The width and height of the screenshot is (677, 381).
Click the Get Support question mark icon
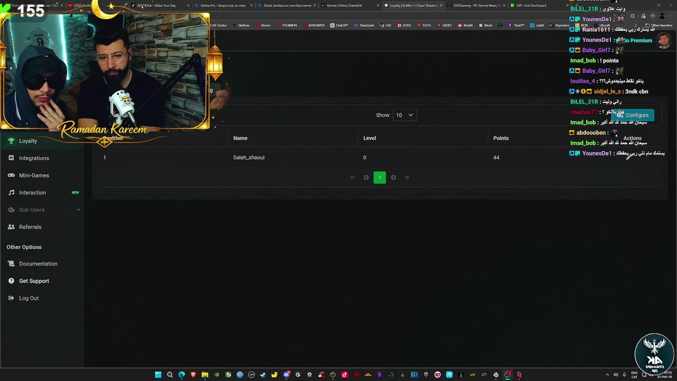pos(11,280)
